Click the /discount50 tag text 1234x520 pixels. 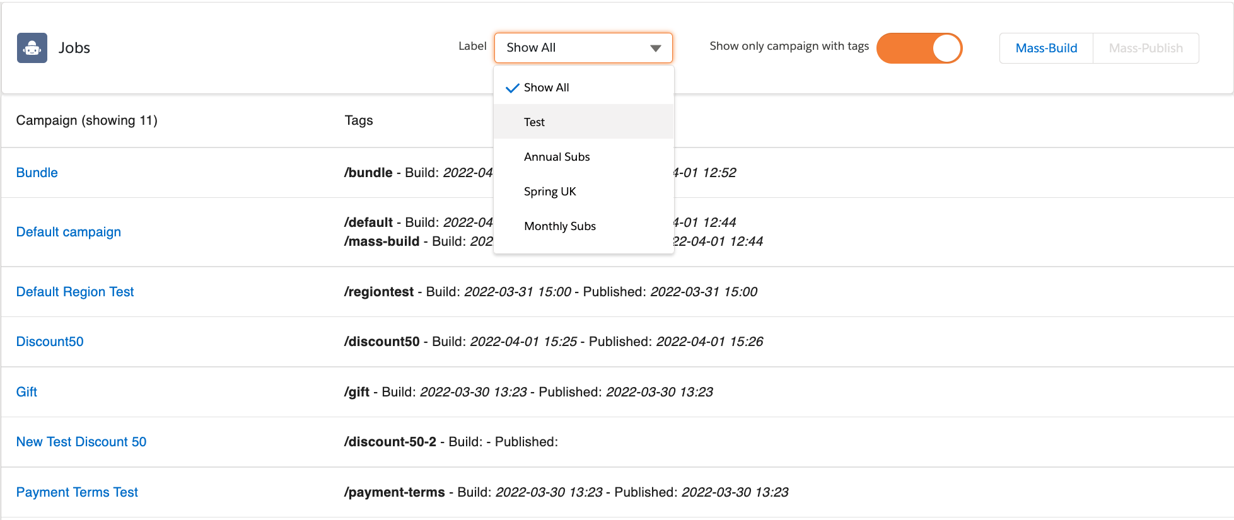(x=381, y=342)
